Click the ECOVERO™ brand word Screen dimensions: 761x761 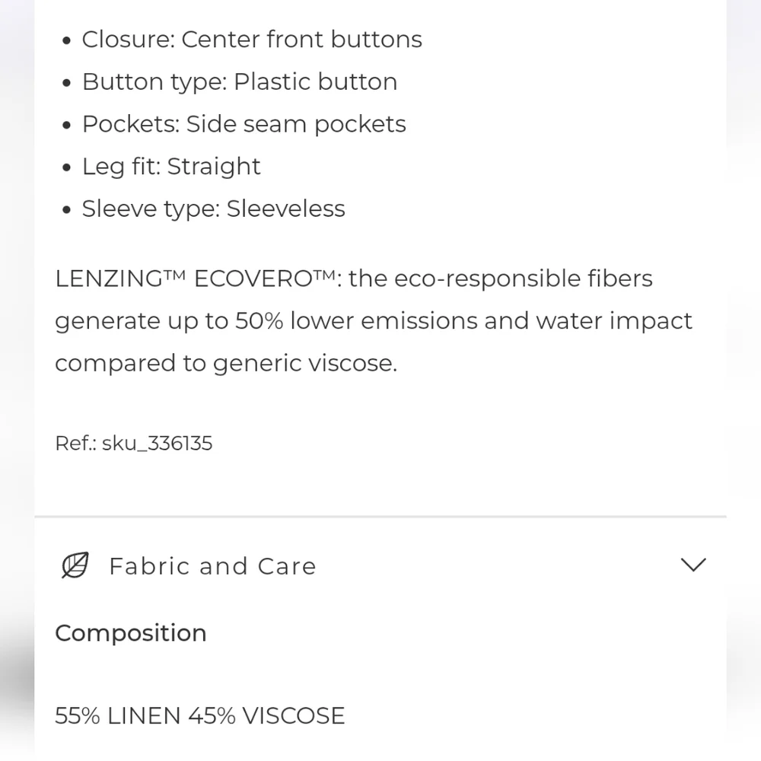click(x=270, y=279)
